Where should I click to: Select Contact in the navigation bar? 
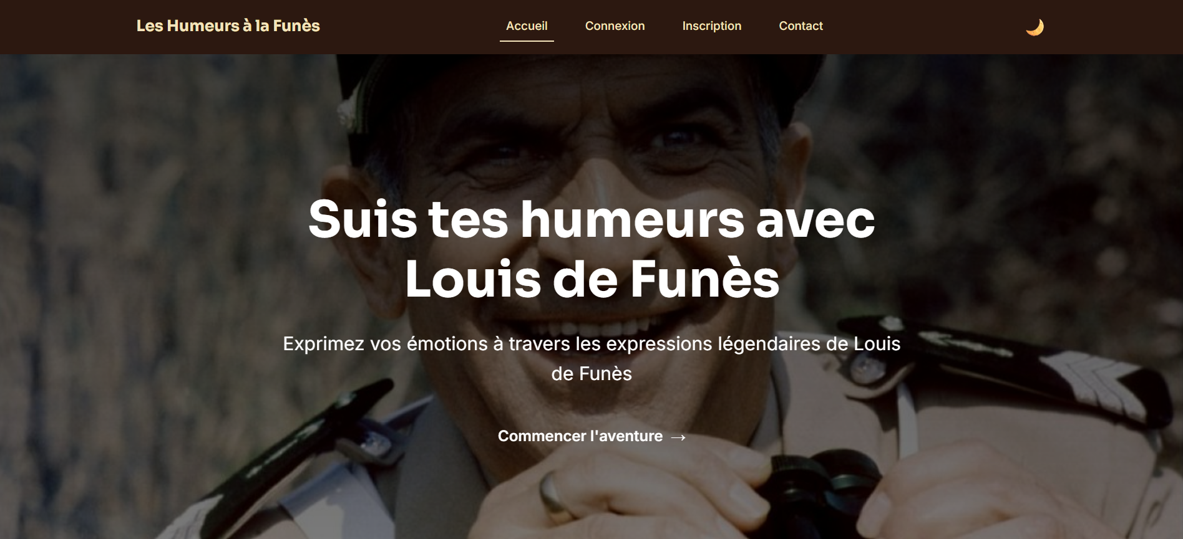(801, 26)
